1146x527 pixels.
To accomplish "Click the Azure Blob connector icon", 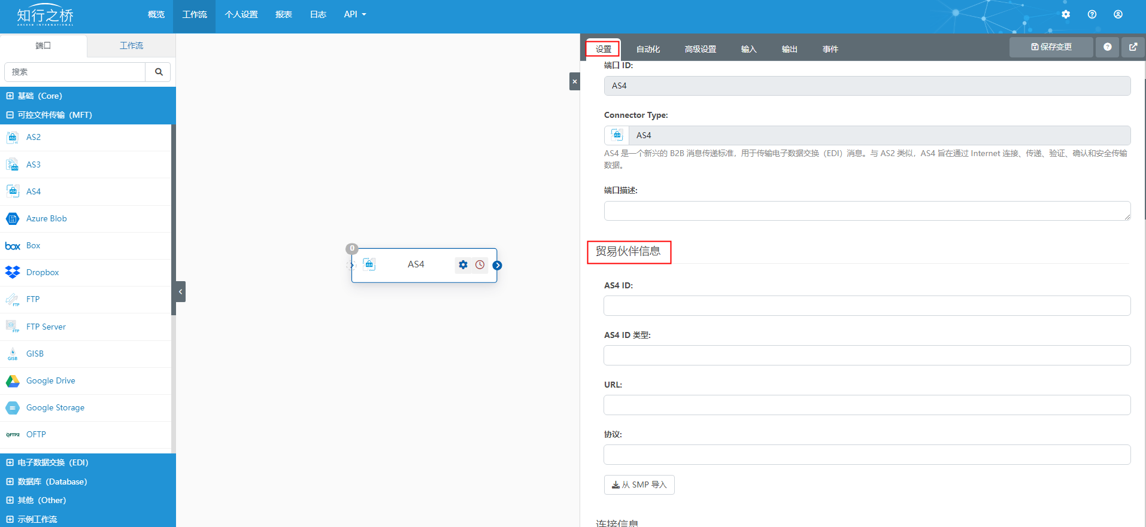I will pyautogui.click(x=13, y=219).
